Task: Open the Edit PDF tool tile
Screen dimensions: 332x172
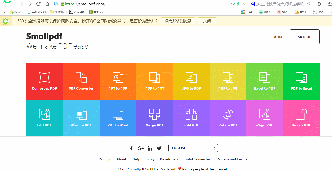Action: click(45, 118)
